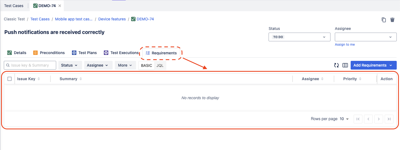This screenshot has width=400, height=150.
Task: Click the delete trash icon
Action: pos(392,20)
